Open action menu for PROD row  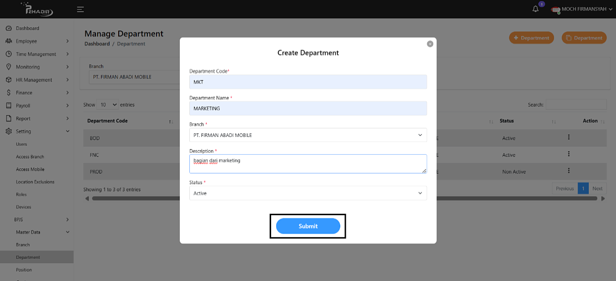coord(569,171)
